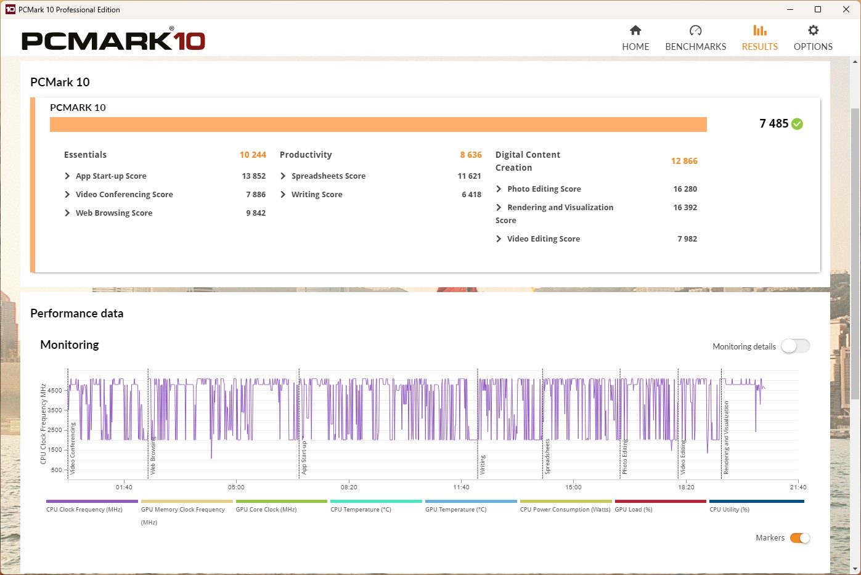Click the Video Editing marker on chart
This screenshot has height=575, width=861.
[x=683, y=457]
